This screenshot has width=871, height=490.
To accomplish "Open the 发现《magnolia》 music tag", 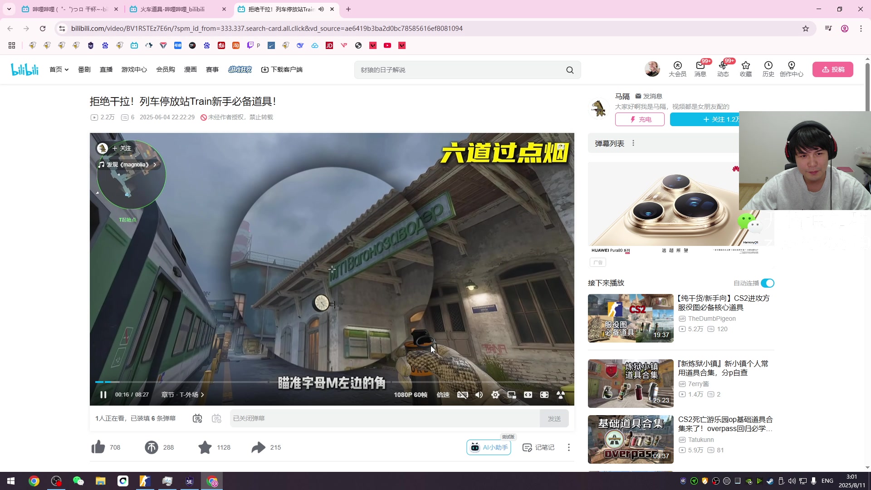I will (x=127, y=165).
